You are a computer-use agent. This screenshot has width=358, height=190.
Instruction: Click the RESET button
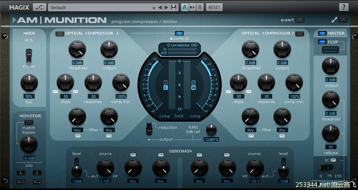pyautogui.click(x=214, y=7)
